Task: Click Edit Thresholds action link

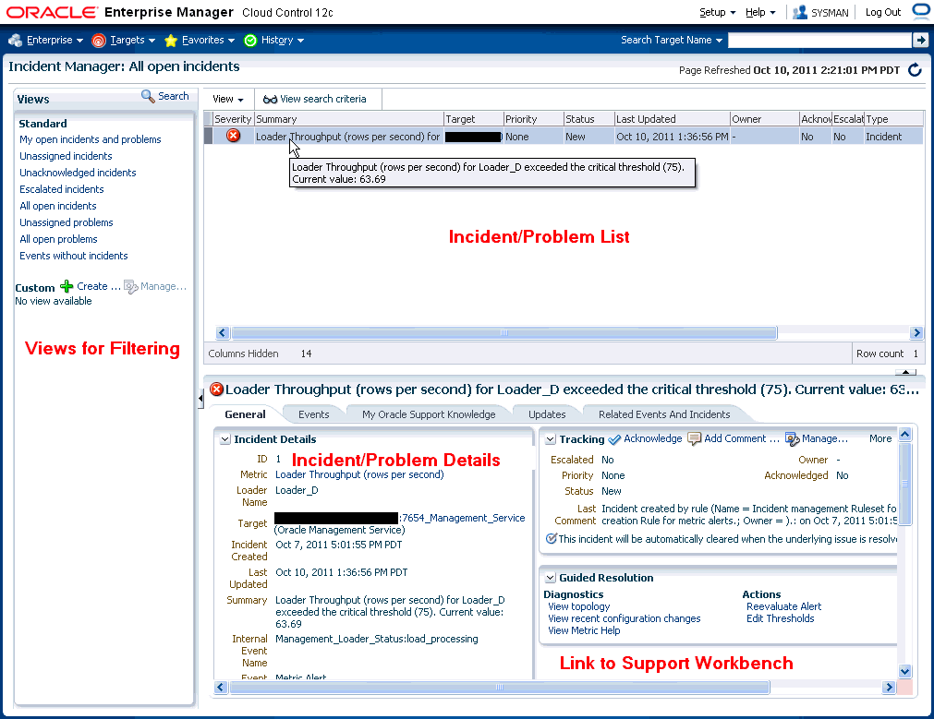Action: 780,618
